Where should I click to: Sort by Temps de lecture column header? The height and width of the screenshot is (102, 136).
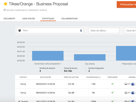click(x=71, y=77)
